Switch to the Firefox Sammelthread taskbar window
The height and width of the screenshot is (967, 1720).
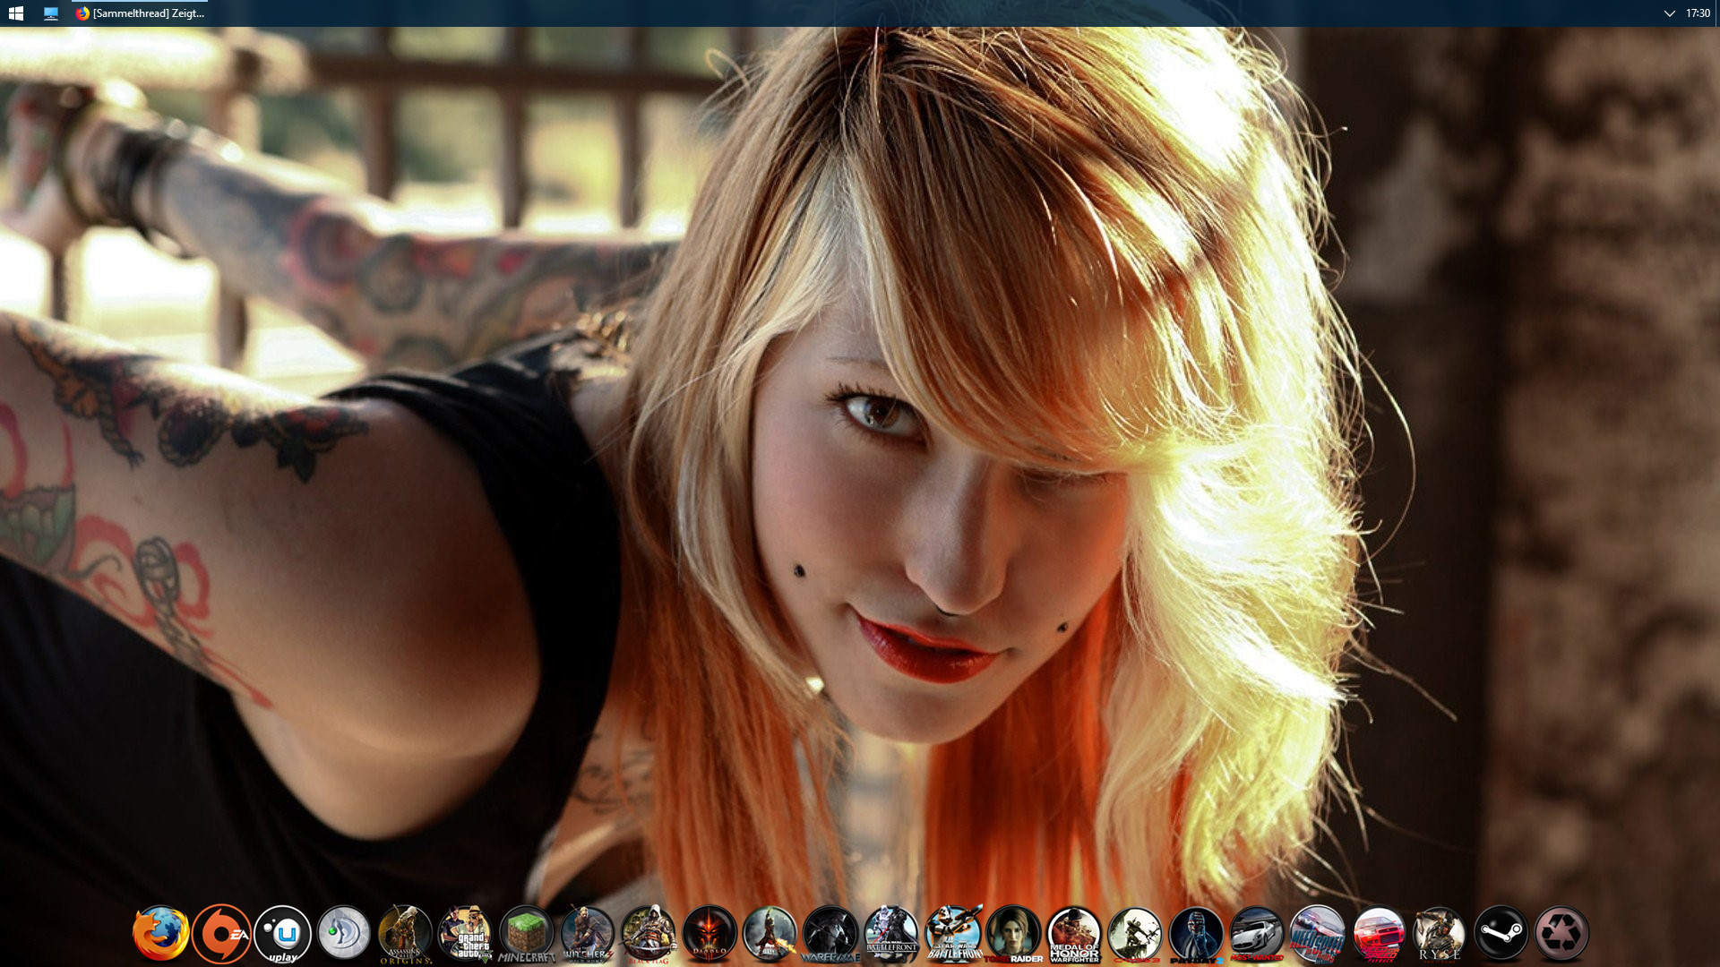(x=141, y=13)
